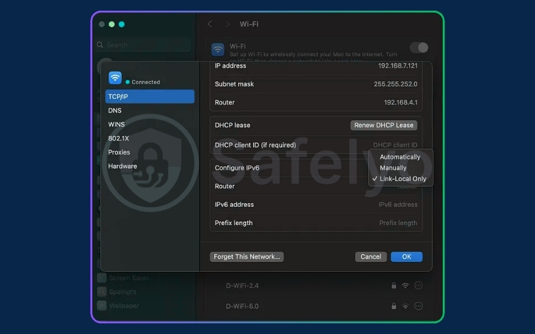Image resolution: width=535 pixels, height=334 pixels.
Task: Click the forward arrow in Wi-Fi window
Action: coord(227,24)
